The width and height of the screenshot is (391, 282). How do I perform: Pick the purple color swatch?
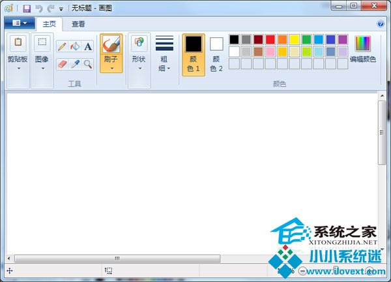[343, 39]
